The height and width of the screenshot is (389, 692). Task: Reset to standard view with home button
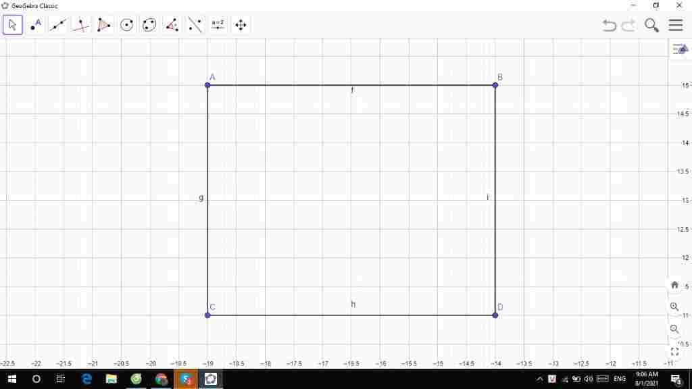point(674,285)
